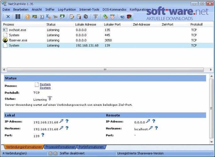Click the gray camera toolbar icon
Image resolution: width=215 pixels, height=157 pixels.
pyautogui.click(x=55, y=17)
